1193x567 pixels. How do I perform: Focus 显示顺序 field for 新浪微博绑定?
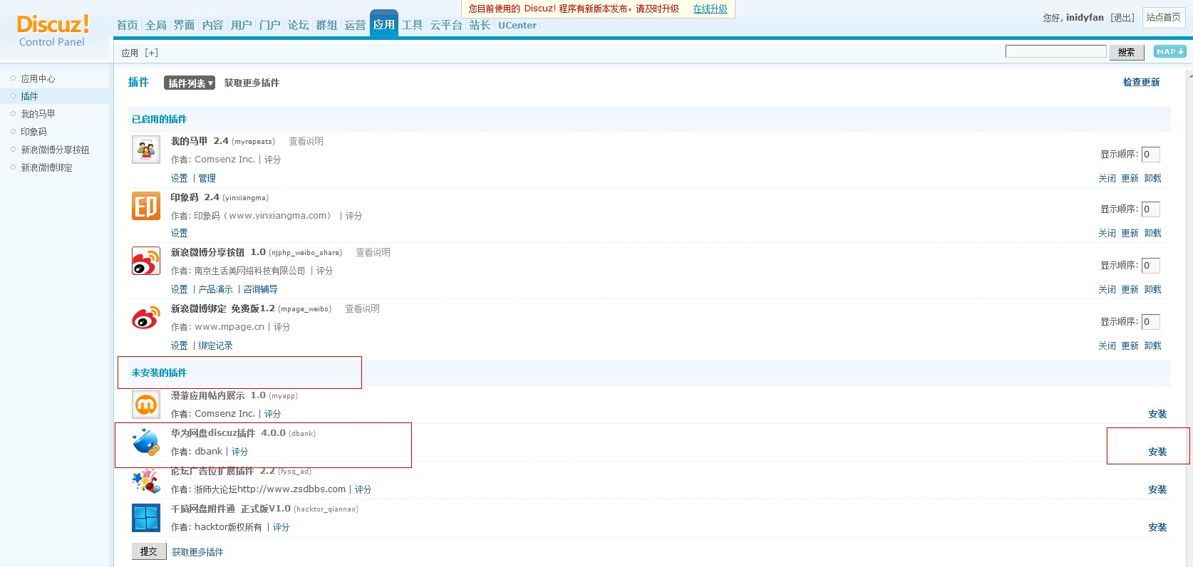1151,321
